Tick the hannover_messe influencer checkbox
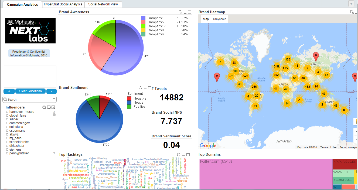This screenshot has height=190, width=358. 7,112
